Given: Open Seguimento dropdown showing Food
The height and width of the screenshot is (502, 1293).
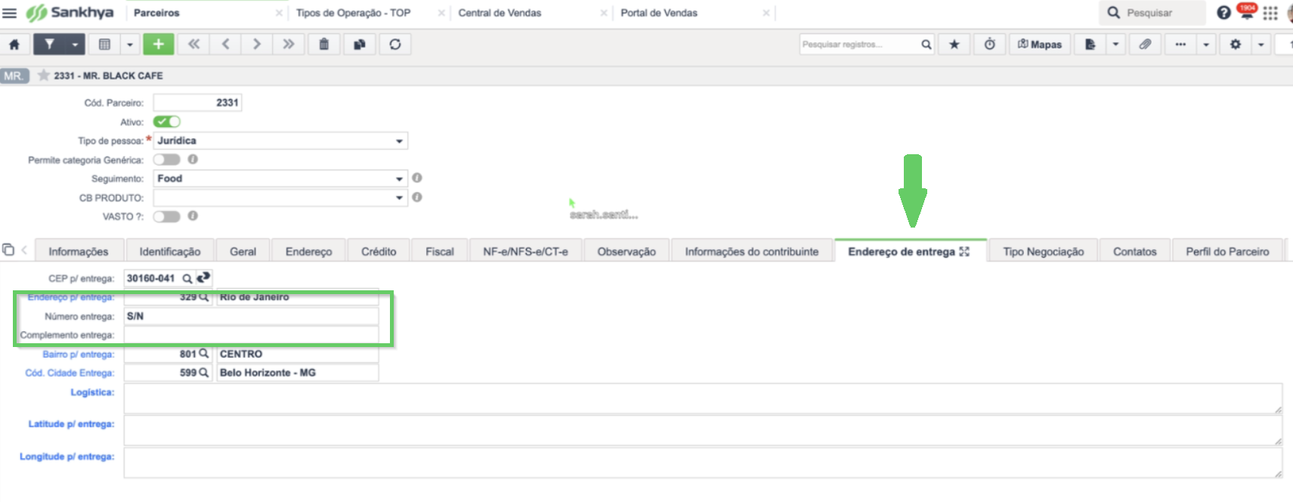Looking at the screenshot, I should [x=280, y=178].
